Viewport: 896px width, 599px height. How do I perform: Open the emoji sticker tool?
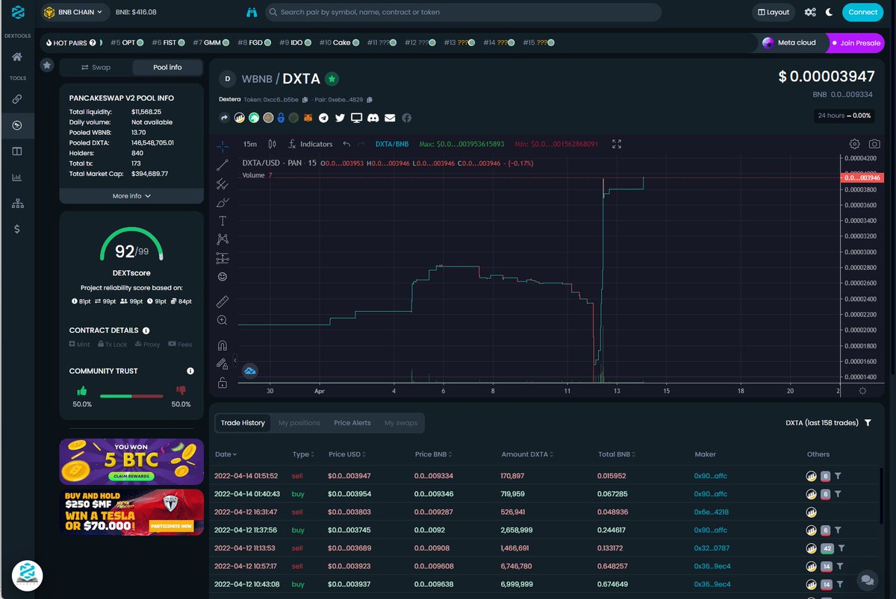point(223,276)
